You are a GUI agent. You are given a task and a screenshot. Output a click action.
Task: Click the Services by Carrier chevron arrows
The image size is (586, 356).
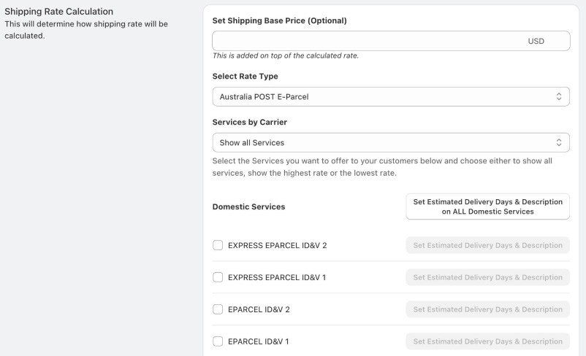[x=559, y=142]
